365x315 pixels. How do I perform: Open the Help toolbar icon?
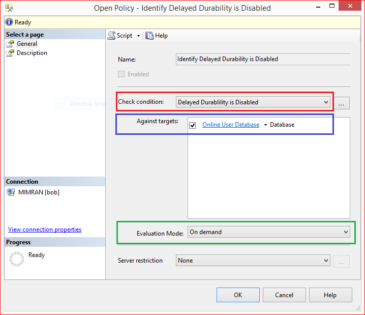[x=149, y=36]
